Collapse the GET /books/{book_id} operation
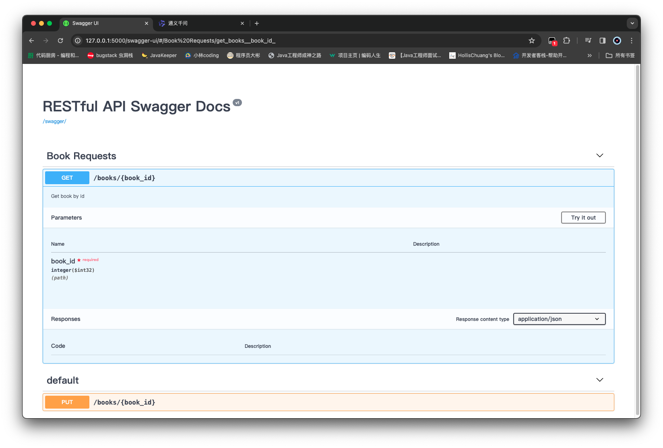The height and width of the screenshot is (448, 663). (x=328, y=178)
